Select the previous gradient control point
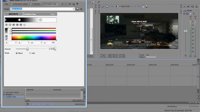Image resolution: width=200 pixels, height=112 pixels. [x=13, y=25]
